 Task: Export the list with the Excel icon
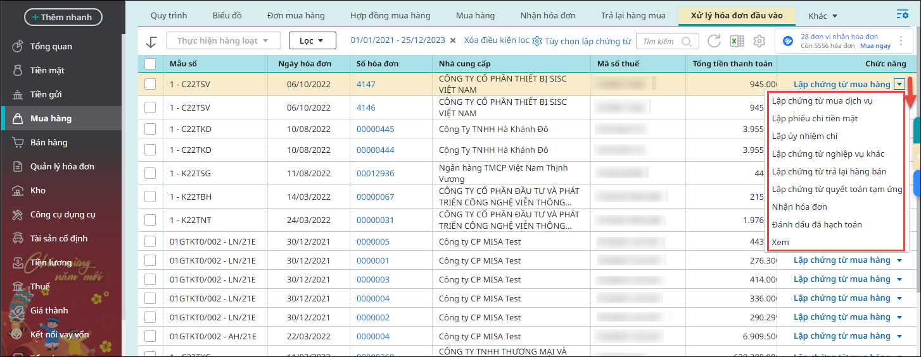coord(736,41)
